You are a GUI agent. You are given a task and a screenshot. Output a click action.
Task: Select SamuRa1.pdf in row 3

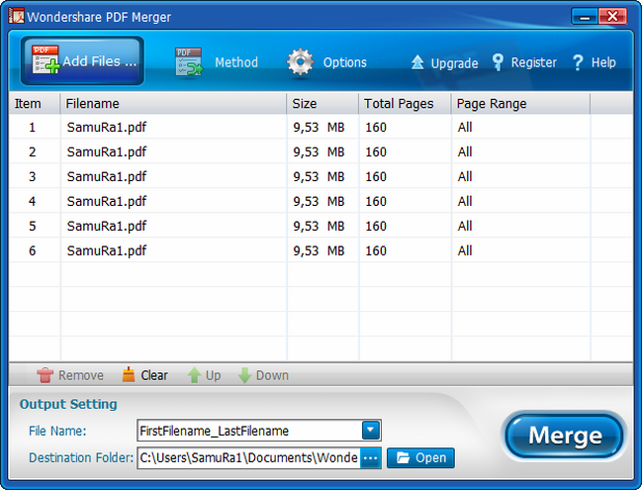[107, 176]
